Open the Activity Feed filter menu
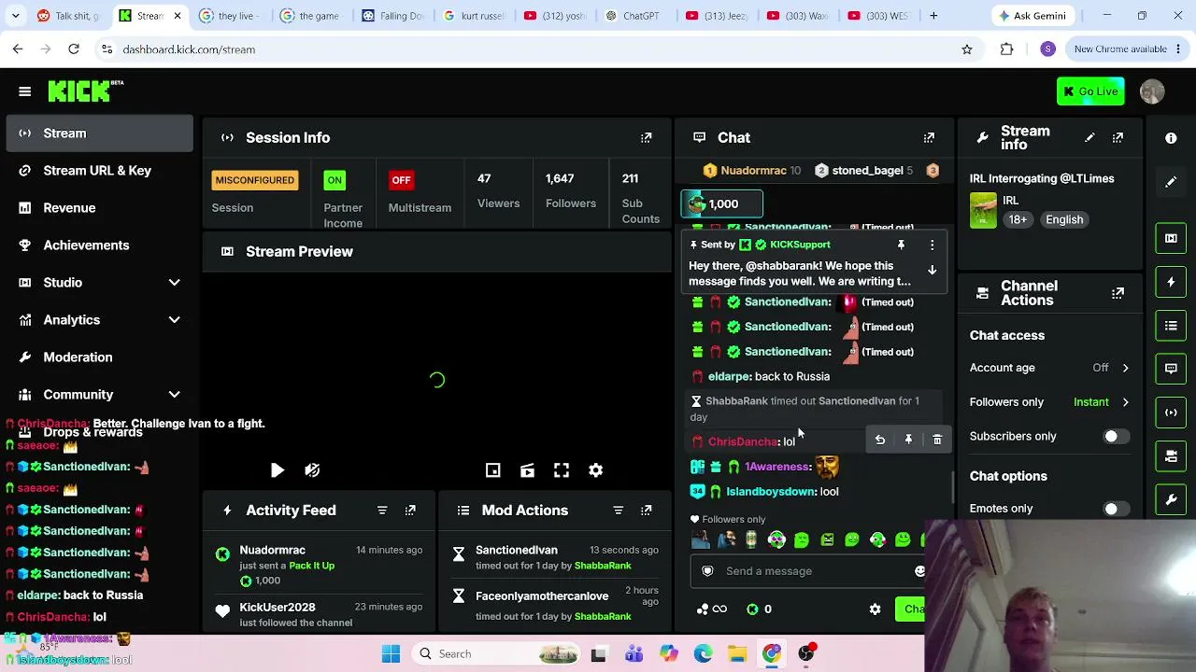Viewport: 1196px width, 672px height. point(382,511)
